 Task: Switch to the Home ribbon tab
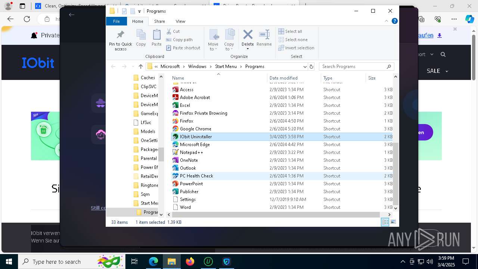138,21
